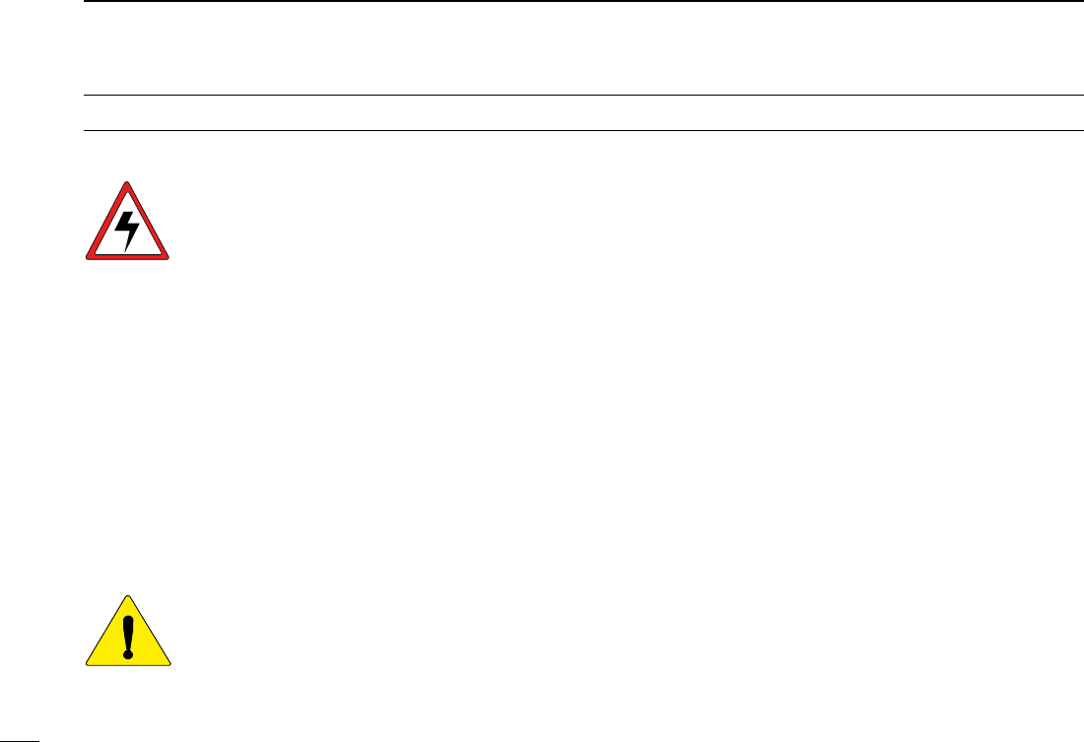Viewport: 1084px width, 742px height.
Task: Click the blank space between the two warning icons
Action: tap(127, 427)
